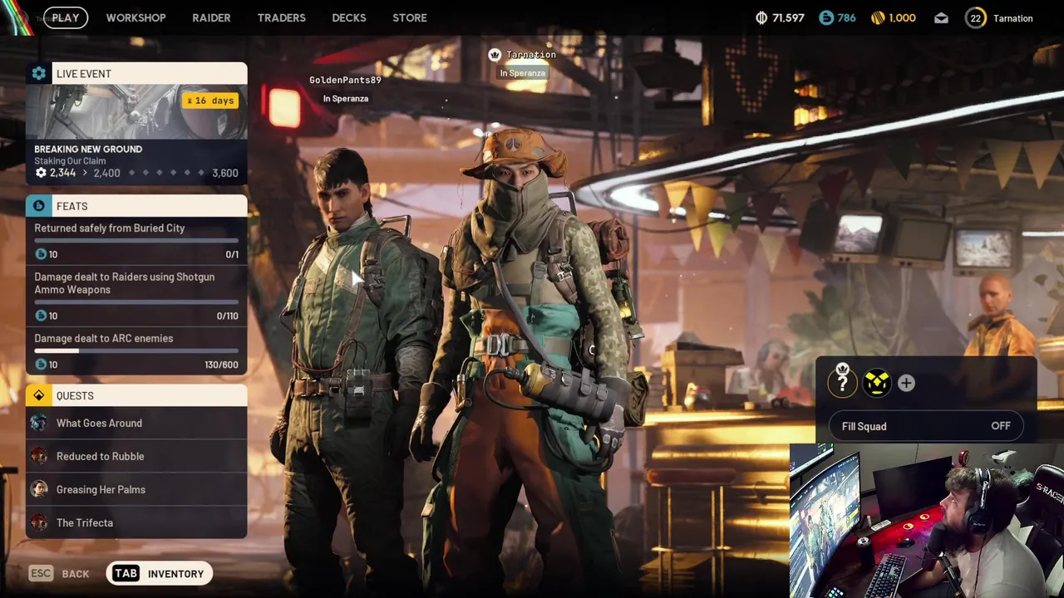
Task: Add a squad member with plus icon
Action: 906,383
